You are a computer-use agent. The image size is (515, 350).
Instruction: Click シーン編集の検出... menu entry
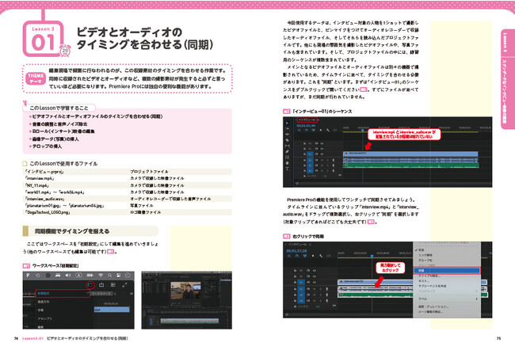[431, 311]
